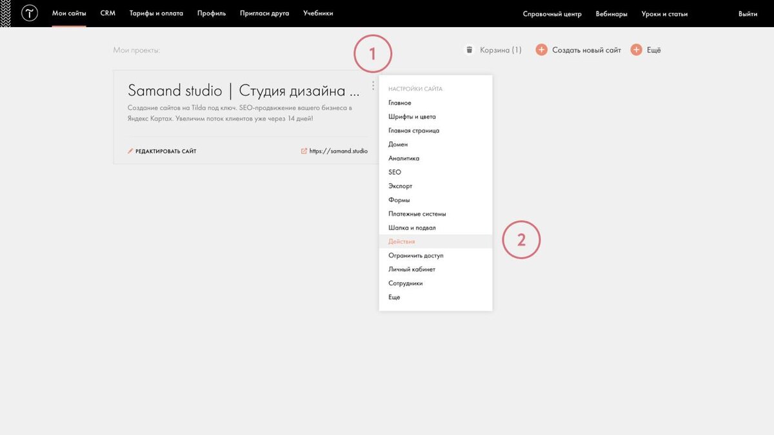Viewport: 774px width, 435px height.
Task: Open Тарифы и оплата page
Action: 156,14
